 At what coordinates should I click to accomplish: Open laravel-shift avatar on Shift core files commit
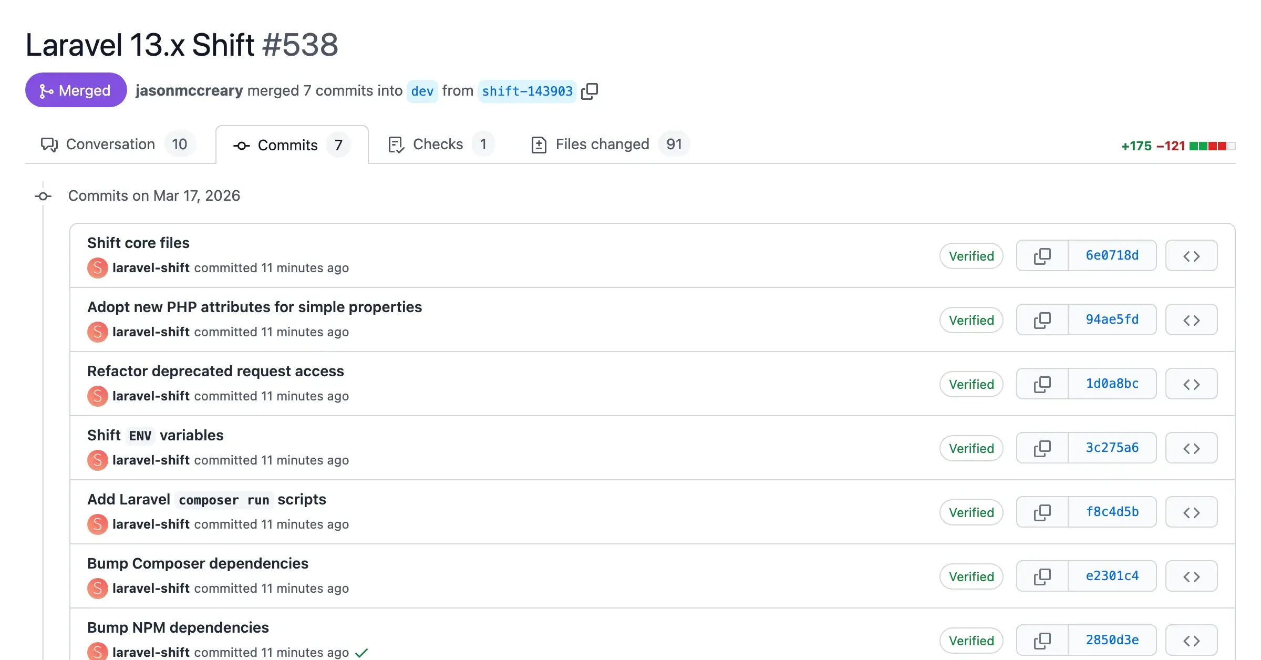pyautogui.click(x=97, y=268)
